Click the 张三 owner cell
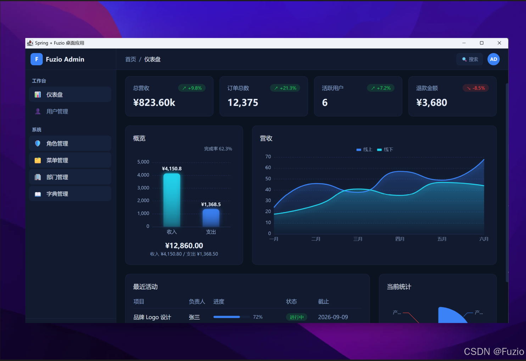The height and width of the screenshot is (361, 526). [x=194, y=317]
